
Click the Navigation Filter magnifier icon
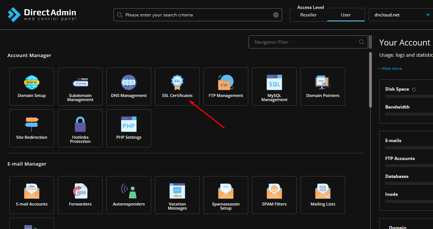click(361, 42)
